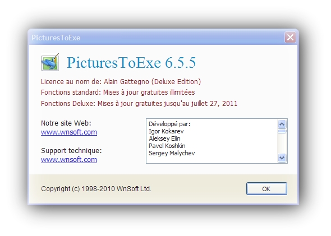The height and width of the screenshot is (236, 331).
Task: Click the Développé par heading line
Action: (x=169, y=124)
